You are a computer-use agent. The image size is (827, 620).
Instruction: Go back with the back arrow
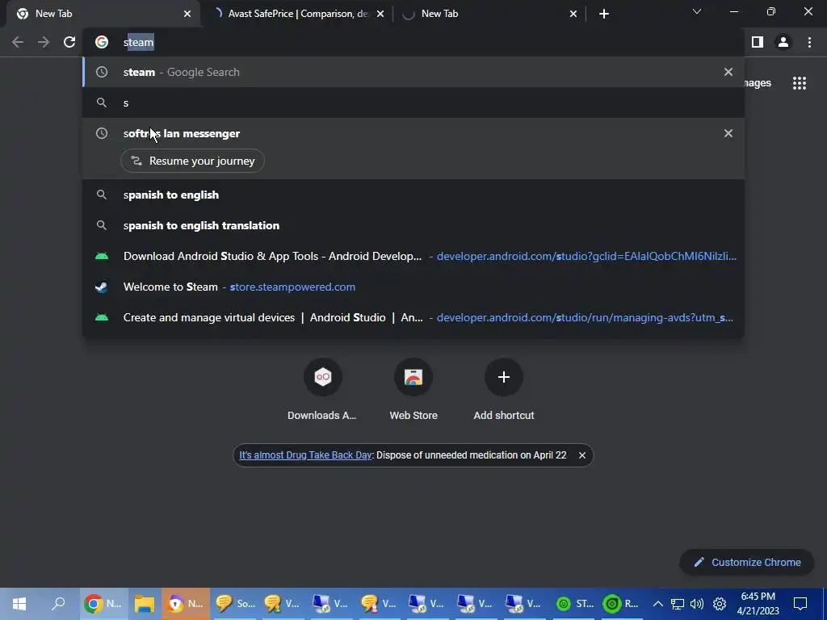(18, 42)
